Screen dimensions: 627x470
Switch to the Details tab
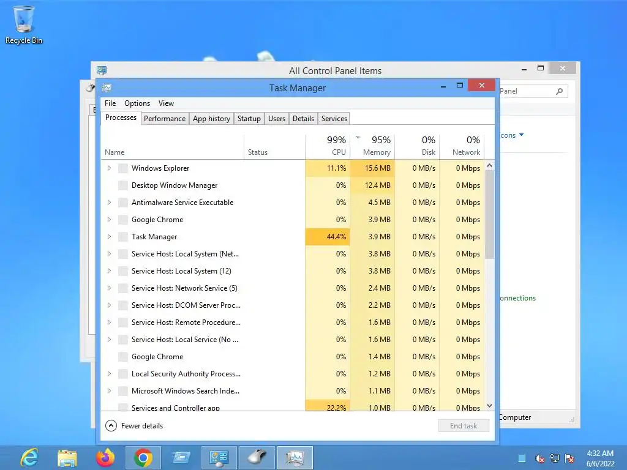[x=304, y=119]
